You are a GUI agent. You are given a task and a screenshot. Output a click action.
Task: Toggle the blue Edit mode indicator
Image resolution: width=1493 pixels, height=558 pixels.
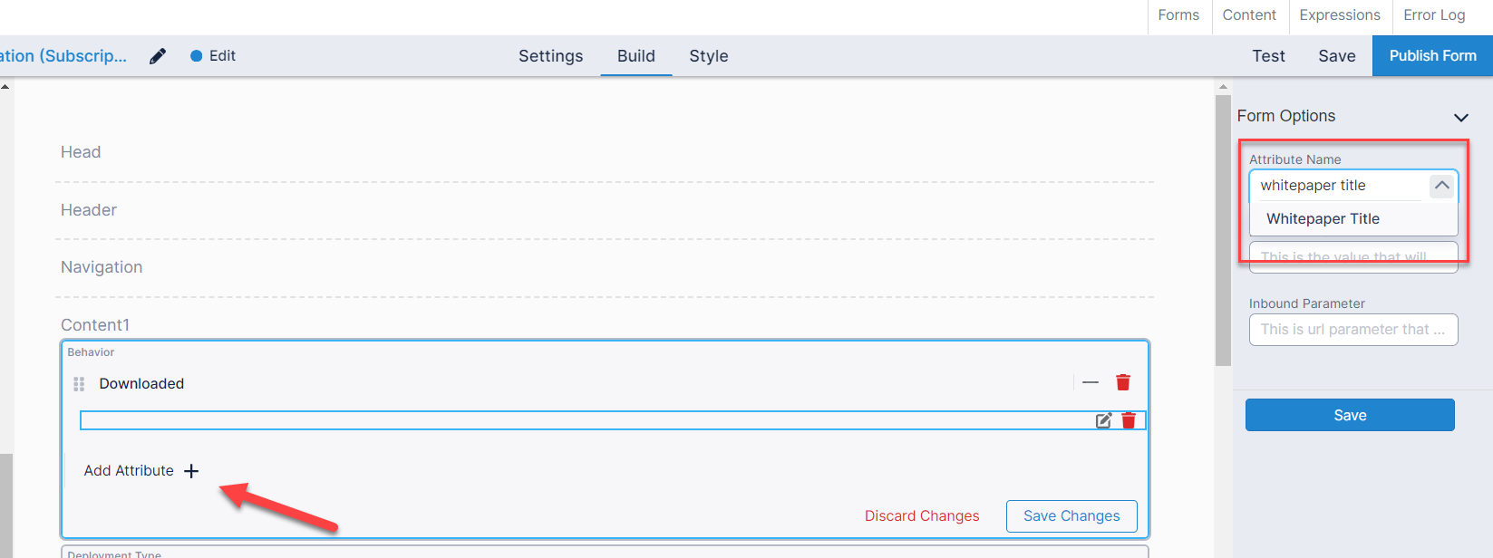pos(197,56)
